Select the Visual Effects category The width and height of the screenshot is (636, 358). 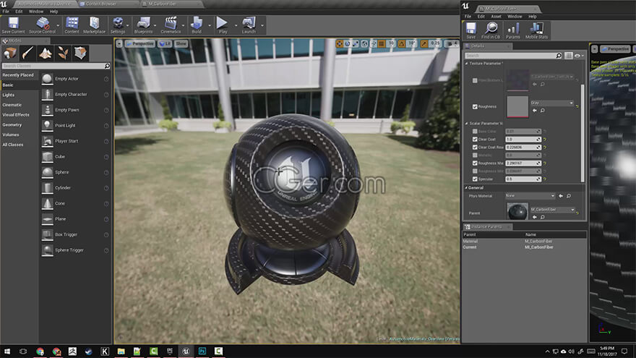point(16,115)
